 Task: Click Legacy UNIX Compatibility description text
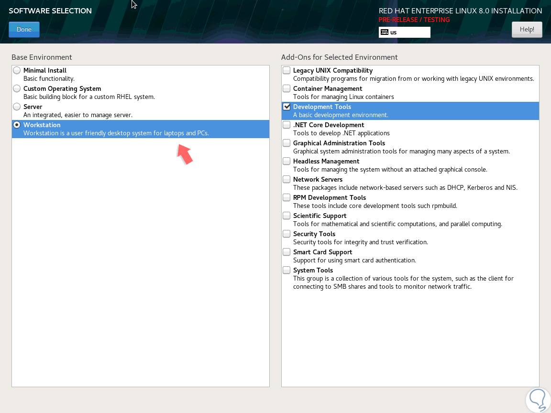pos(414,79)
